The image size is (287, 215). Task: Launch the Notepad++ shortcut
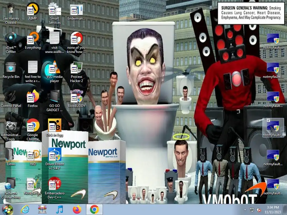coord(33,186)
